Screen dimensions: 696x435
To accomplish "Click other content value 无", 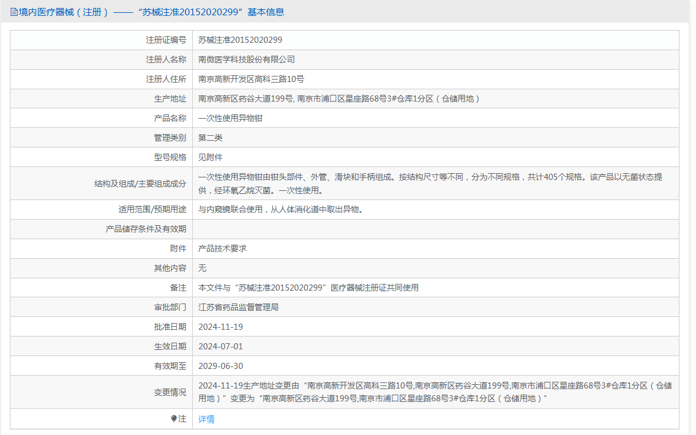I will pos(203,268).
